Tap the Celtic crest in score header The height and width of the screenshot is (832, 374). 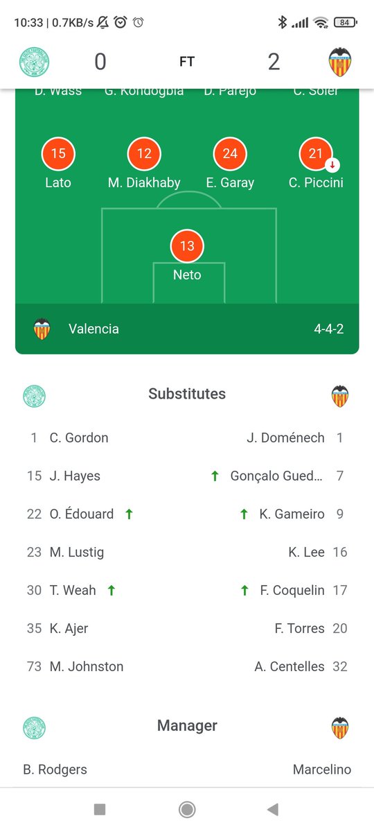point(33,62)
